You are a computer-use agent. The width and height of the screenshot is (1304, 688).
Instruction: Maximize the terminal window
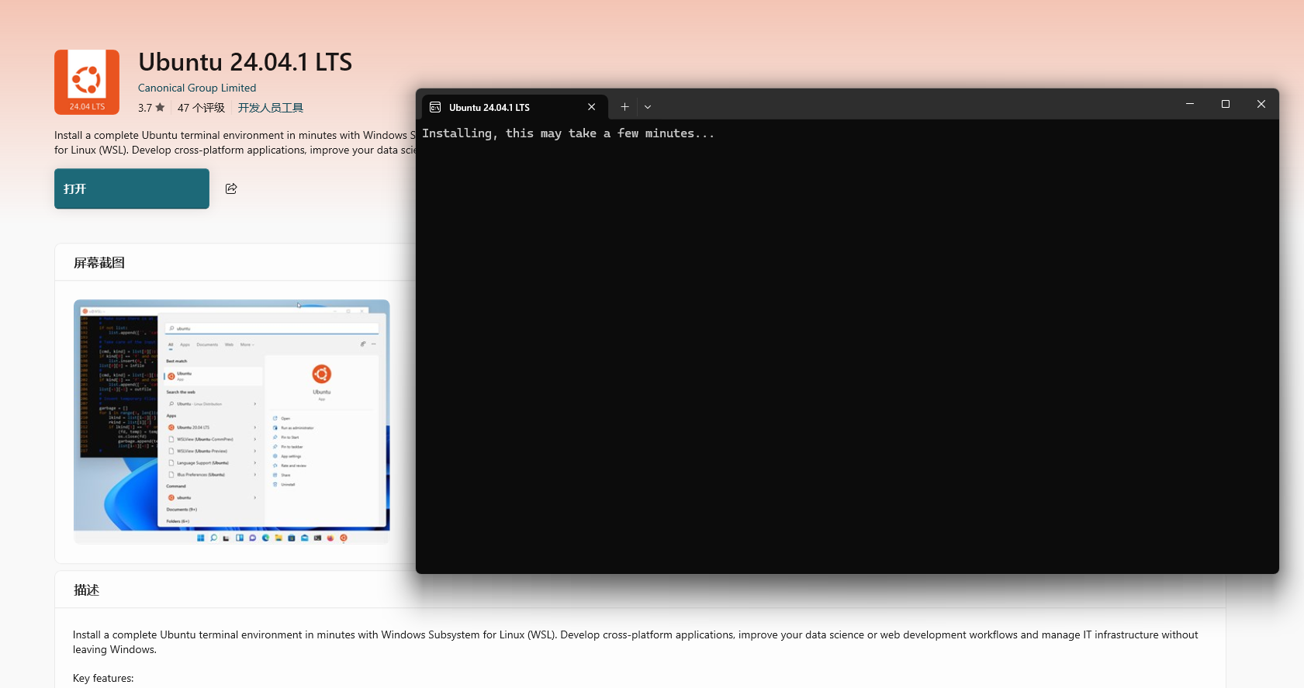tap(1226, 104)
